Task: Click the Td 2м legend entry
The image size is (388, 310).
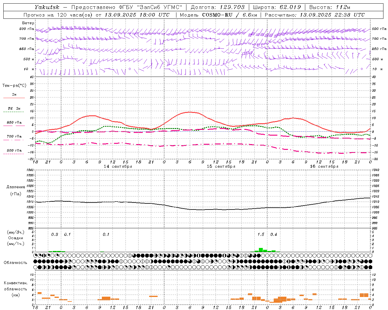Action: [x=14, y=108]
